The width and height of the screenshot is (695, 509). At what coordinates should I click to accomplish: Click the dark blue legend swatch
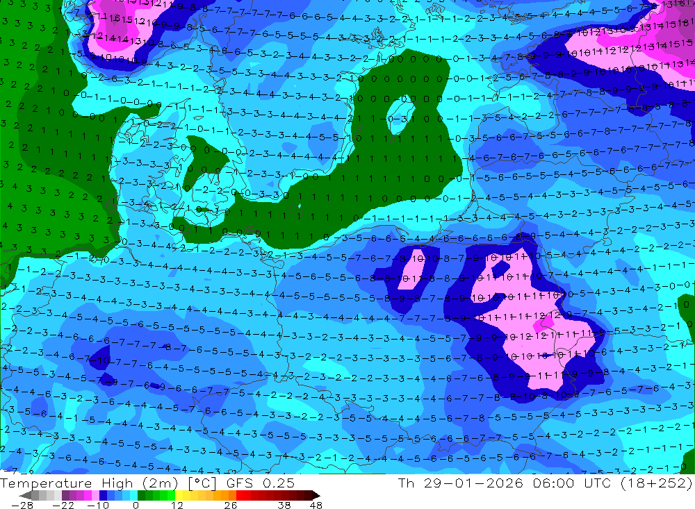(x=103, y=495)
